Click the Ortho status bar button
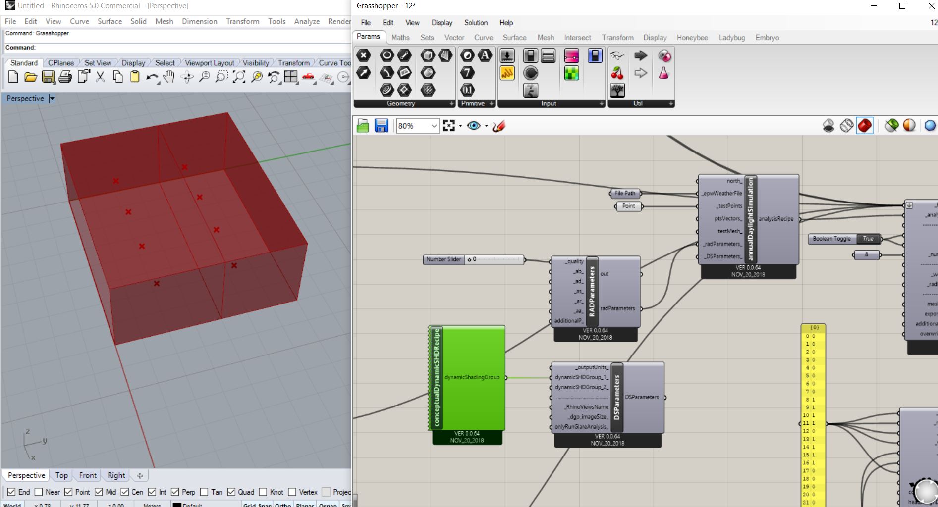 coord(283,505)
